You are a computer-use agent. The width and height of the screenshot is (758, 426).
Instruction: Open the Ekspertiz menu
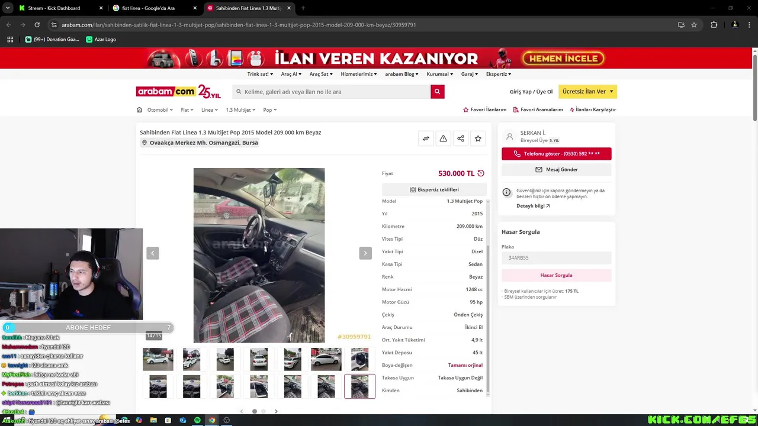pos(499,74)
